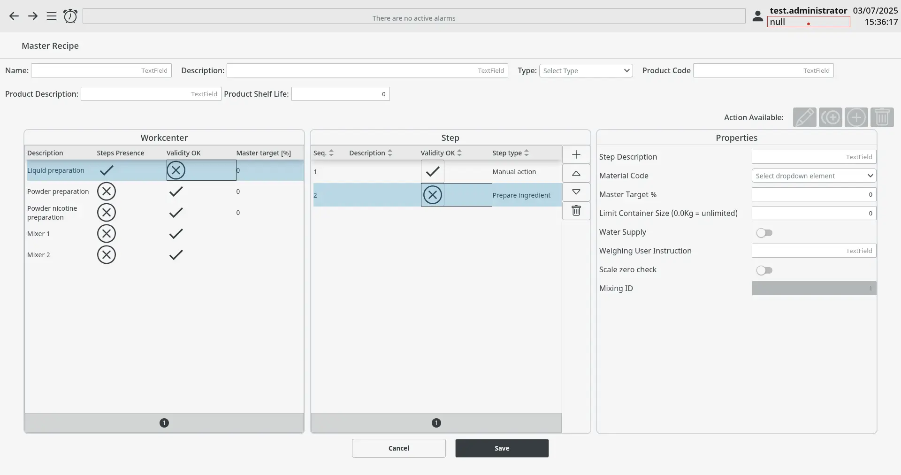Click the Name text field
901x475 pixels.
point(101,71)
